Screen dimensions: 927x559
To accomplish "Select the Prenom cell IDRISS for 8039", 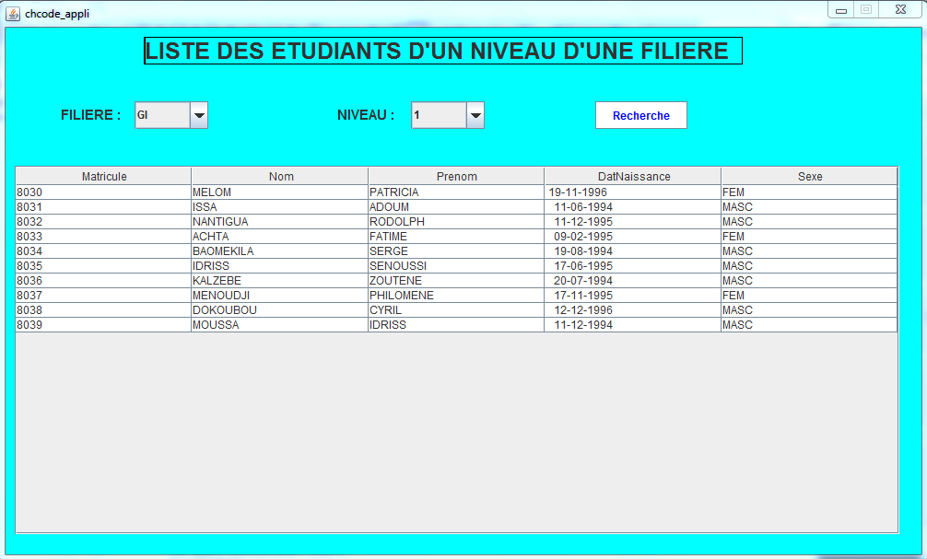I will point(456,325).
